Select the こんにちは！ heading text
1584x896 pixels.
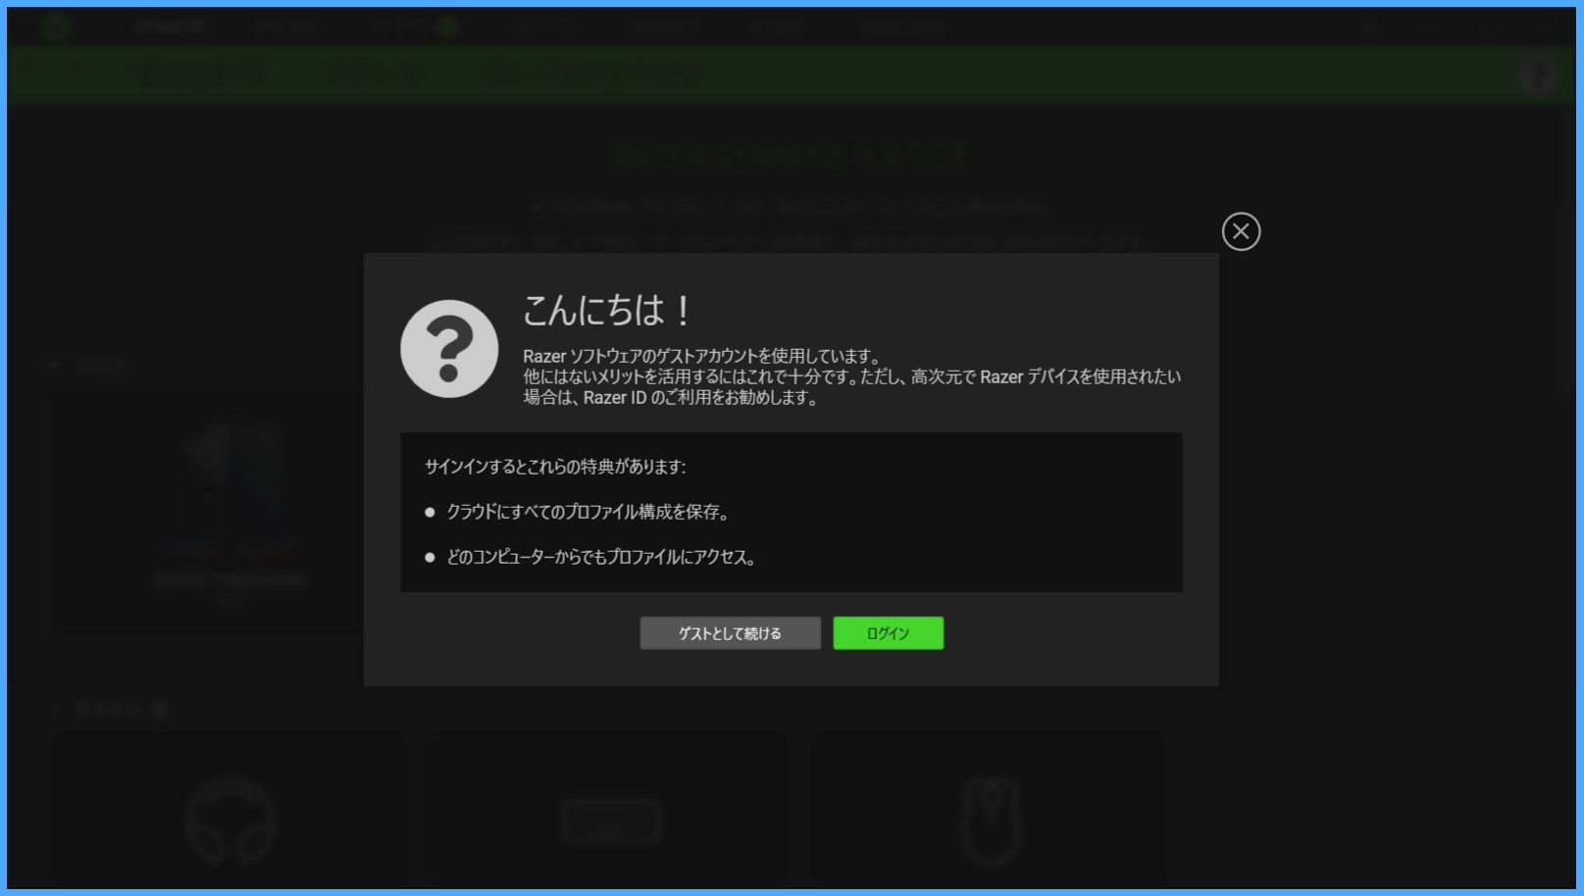[608, 311]
